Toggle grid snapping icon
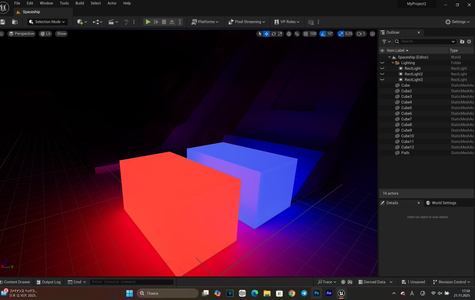The height and width of the screenshot is (300, 475). click(306, 34)
